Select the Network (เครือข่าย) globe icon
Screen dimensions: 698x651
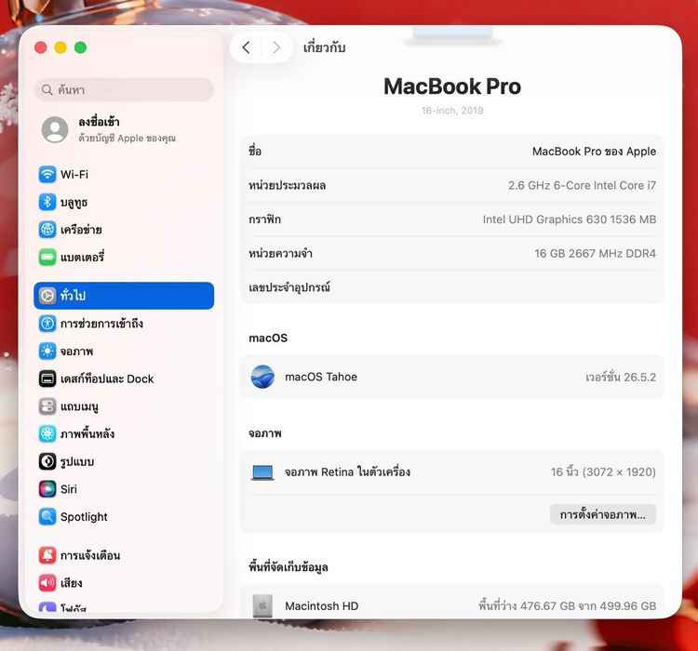47,230
